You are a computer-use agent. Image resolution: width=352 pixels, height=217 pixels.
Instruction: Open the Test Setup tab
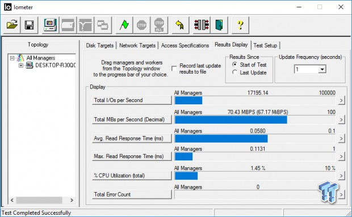coord(265,45)
